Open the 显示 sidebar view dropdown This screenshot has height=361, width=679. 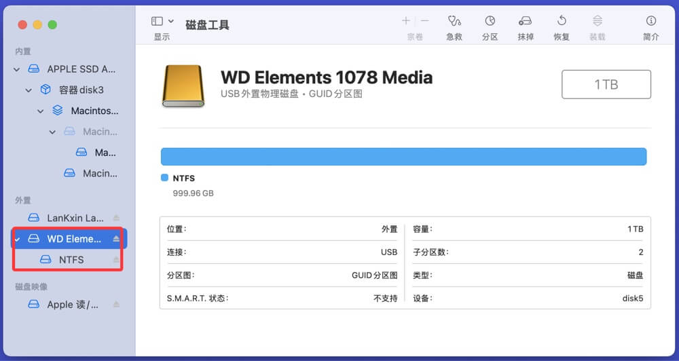click(x=162, y=22)
